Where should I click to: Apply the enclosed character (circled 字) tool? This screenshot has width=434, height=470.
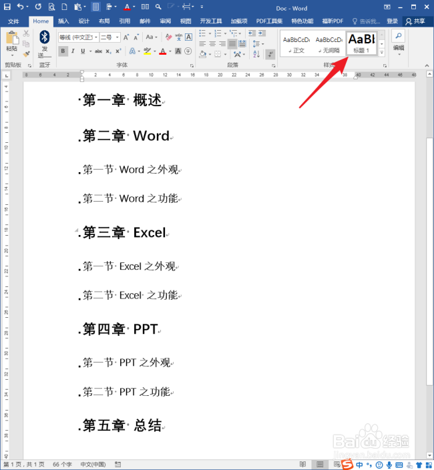[x=188, y=51]
